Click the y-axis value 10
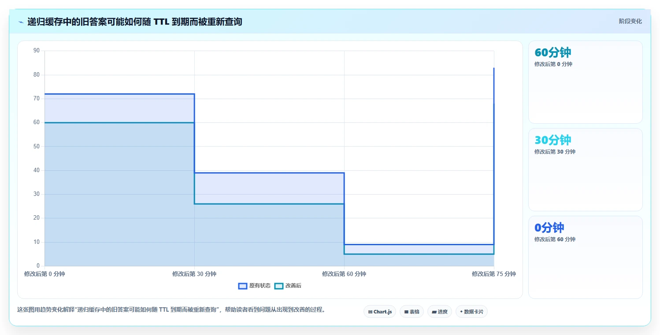 point(37,242)
